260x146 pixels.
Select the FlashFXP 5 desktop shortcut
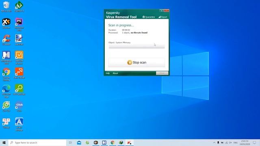point(19,6)
